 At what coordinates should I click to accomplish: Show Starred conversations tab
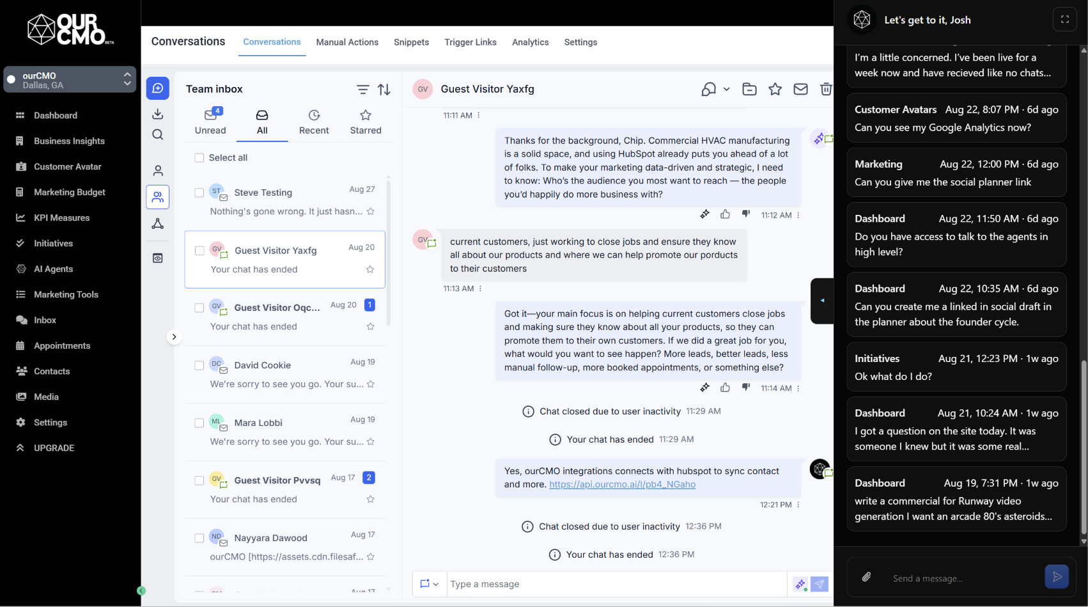click(x=366, y=122)
